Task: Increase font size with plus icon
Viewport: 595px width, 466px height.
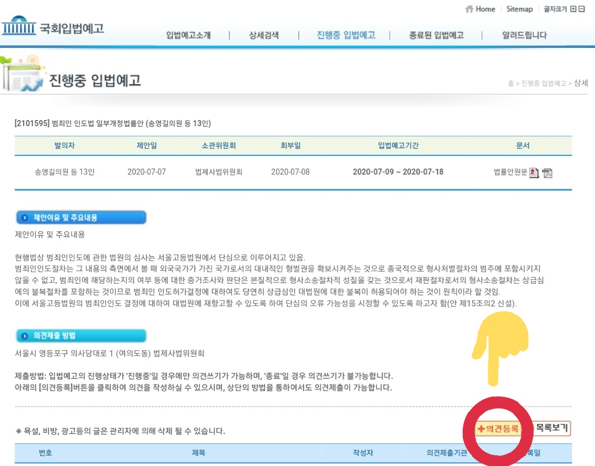Action: pyautogui.click(x=574, y=9)
